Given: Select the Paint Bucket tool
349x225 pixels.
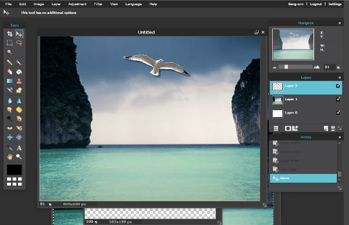Looking at the screenshot, I should pos(19,72).
